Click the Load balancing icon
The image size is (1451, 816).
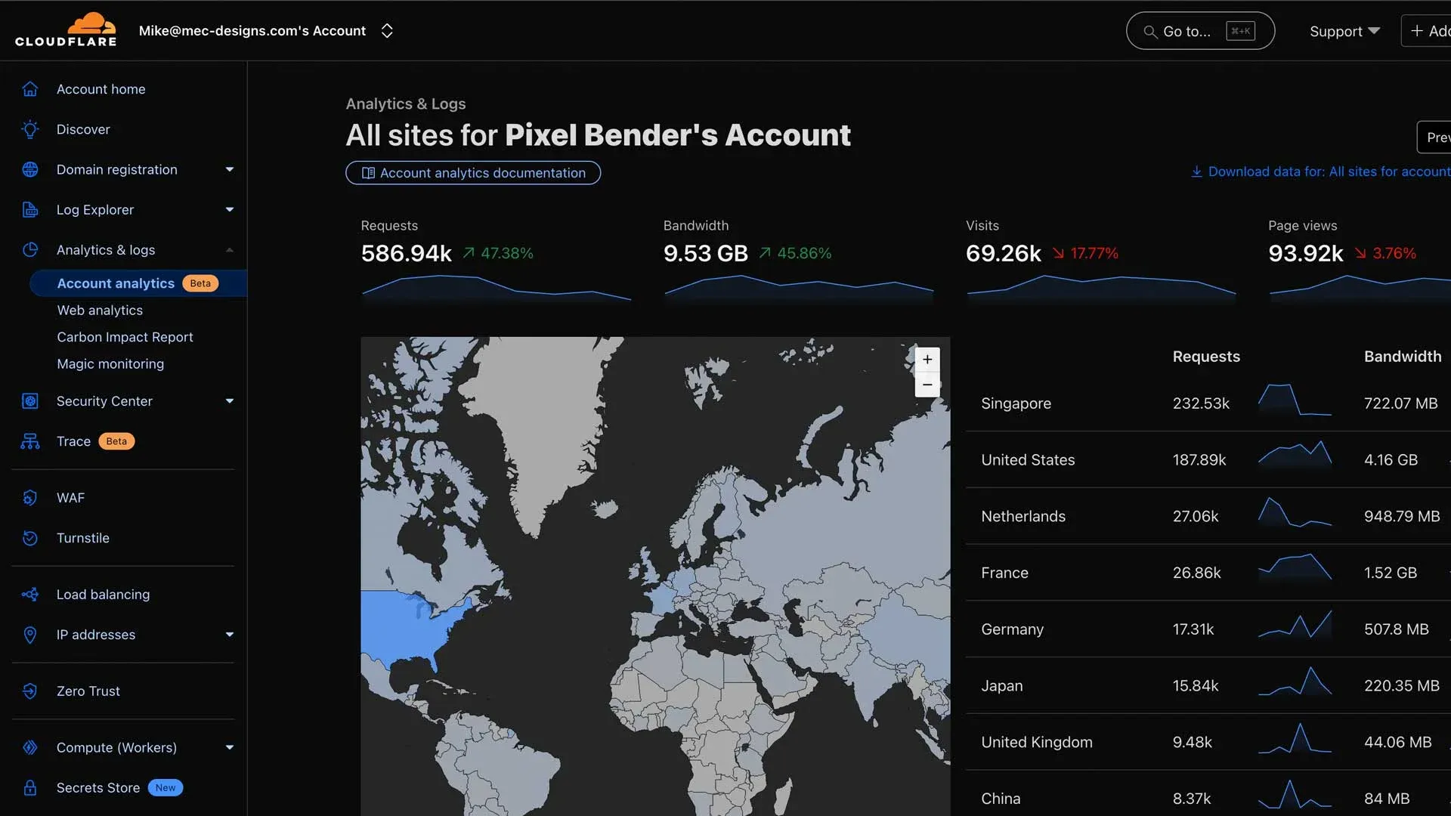point(30,595)
